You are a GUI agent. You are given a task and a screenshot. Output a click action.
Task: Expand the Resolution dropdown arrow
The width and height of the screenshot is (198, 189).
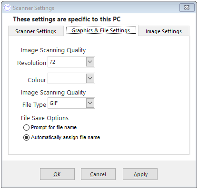coord(90,62)
